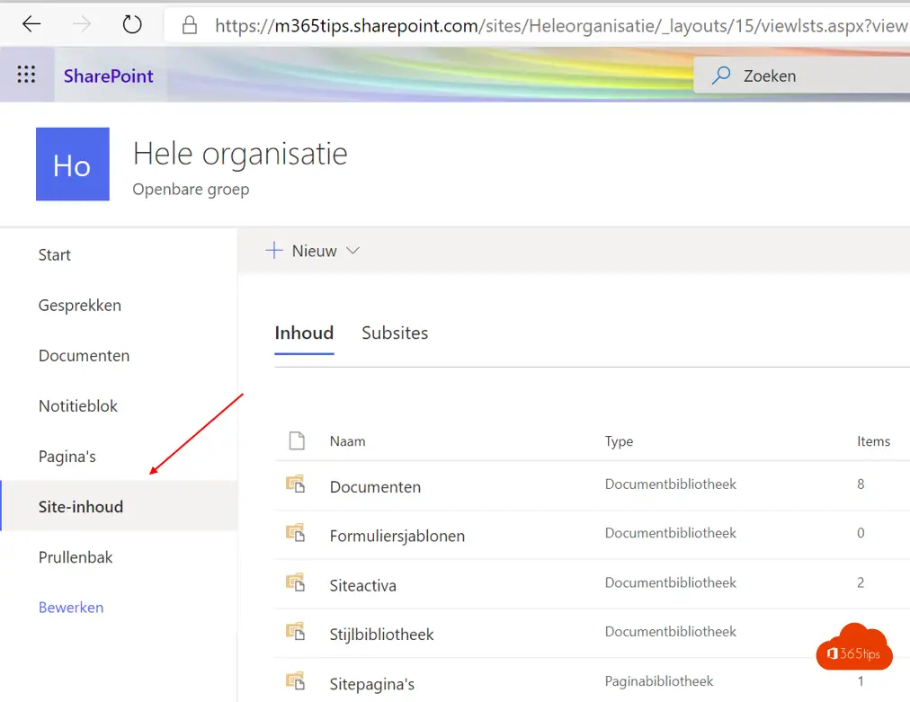Click the browser back arrow

pyautogui.click(x=31, y=24)
